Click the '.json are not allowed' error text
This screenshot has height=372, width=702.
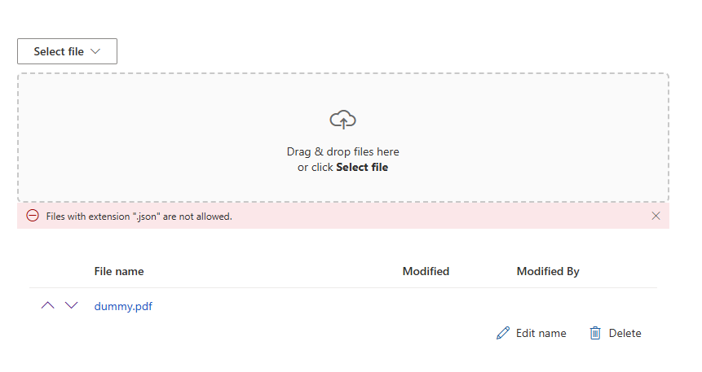tap(139, 217)
